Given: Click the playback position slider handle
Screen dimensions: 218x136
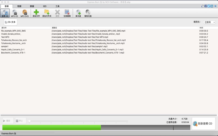Looking at the screenshot, I should (29, 121).
